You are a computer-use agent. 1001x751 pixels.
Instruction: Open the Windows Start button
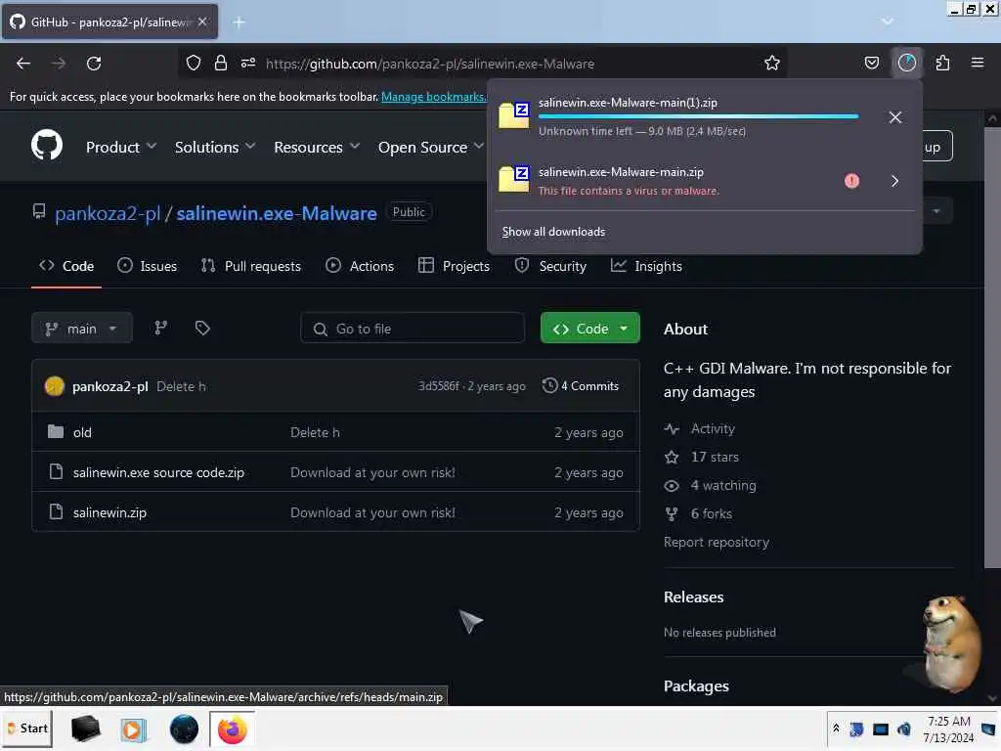(x=28, y=728)
